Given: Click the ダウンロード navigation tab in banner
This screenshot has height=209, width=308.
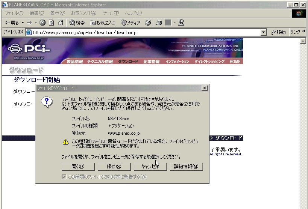Looking at the screenshot, I should point(128,62).
